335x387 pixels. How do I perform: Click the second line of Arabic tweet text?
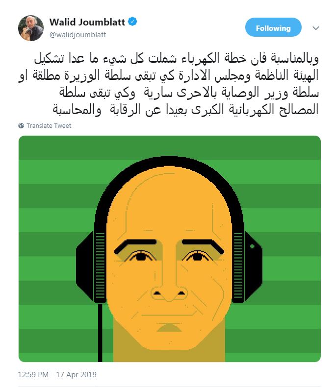click(169, 76)
